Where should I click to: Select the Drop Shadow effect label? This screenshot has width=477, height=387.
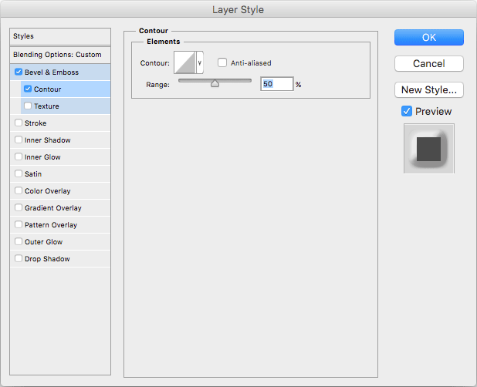(x=47, y=259)
